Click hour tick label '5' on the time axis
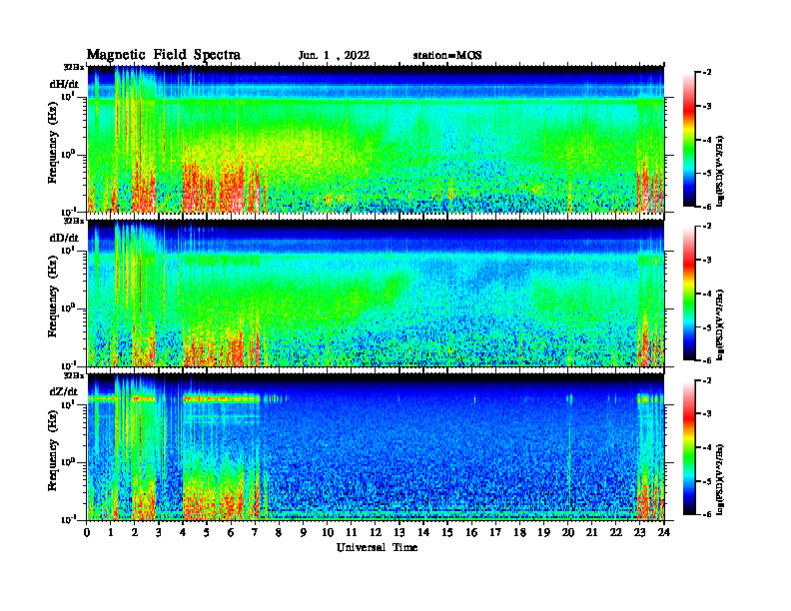Viewport: 791px width, 611px height. [x=208, y=532]
